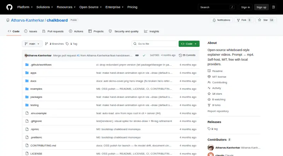Click the Sign up button
The image size is (283, 156).
(261, 7)
